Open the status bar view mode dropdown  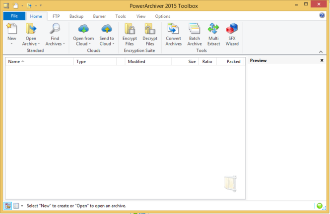(x=22, y=206)
